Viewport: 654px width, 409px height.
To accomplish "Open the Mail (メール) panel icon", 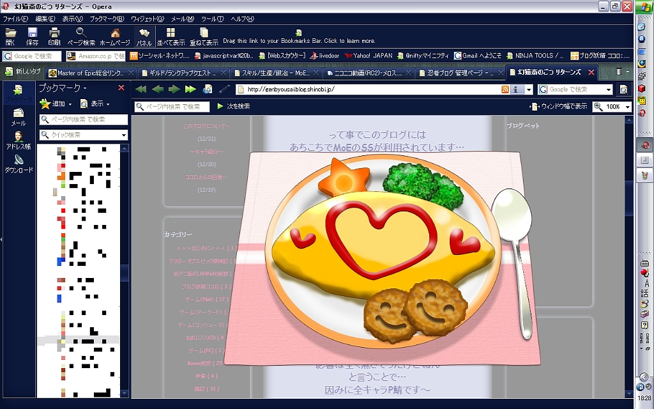I will [18, 118].
